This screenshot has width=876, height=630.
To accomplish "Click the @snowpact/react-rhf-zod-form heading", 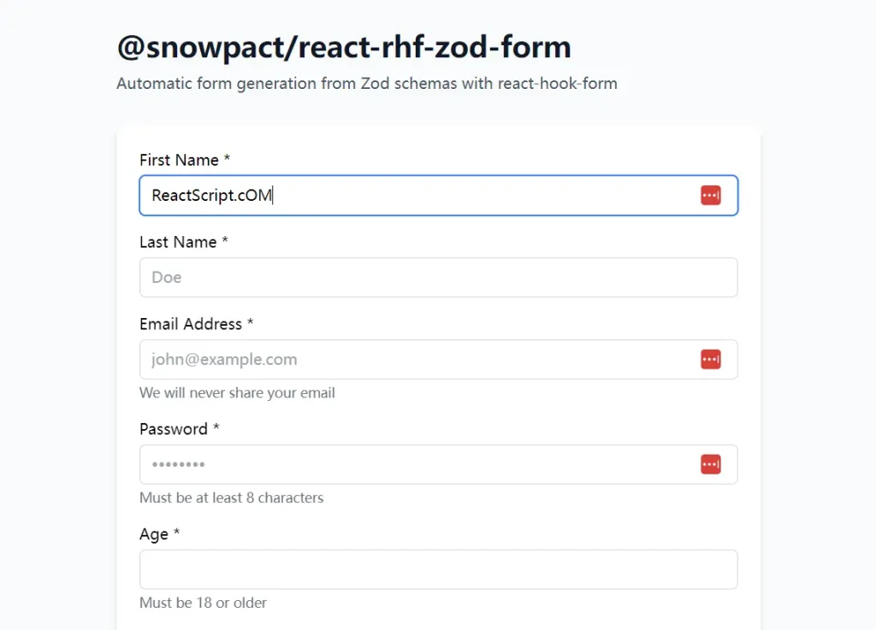I will [344, 47].
